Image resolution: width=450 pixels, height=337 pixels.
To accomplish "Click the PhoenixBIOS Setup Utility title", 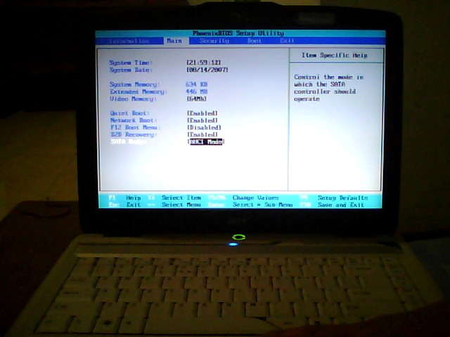I will click(238, 34).
